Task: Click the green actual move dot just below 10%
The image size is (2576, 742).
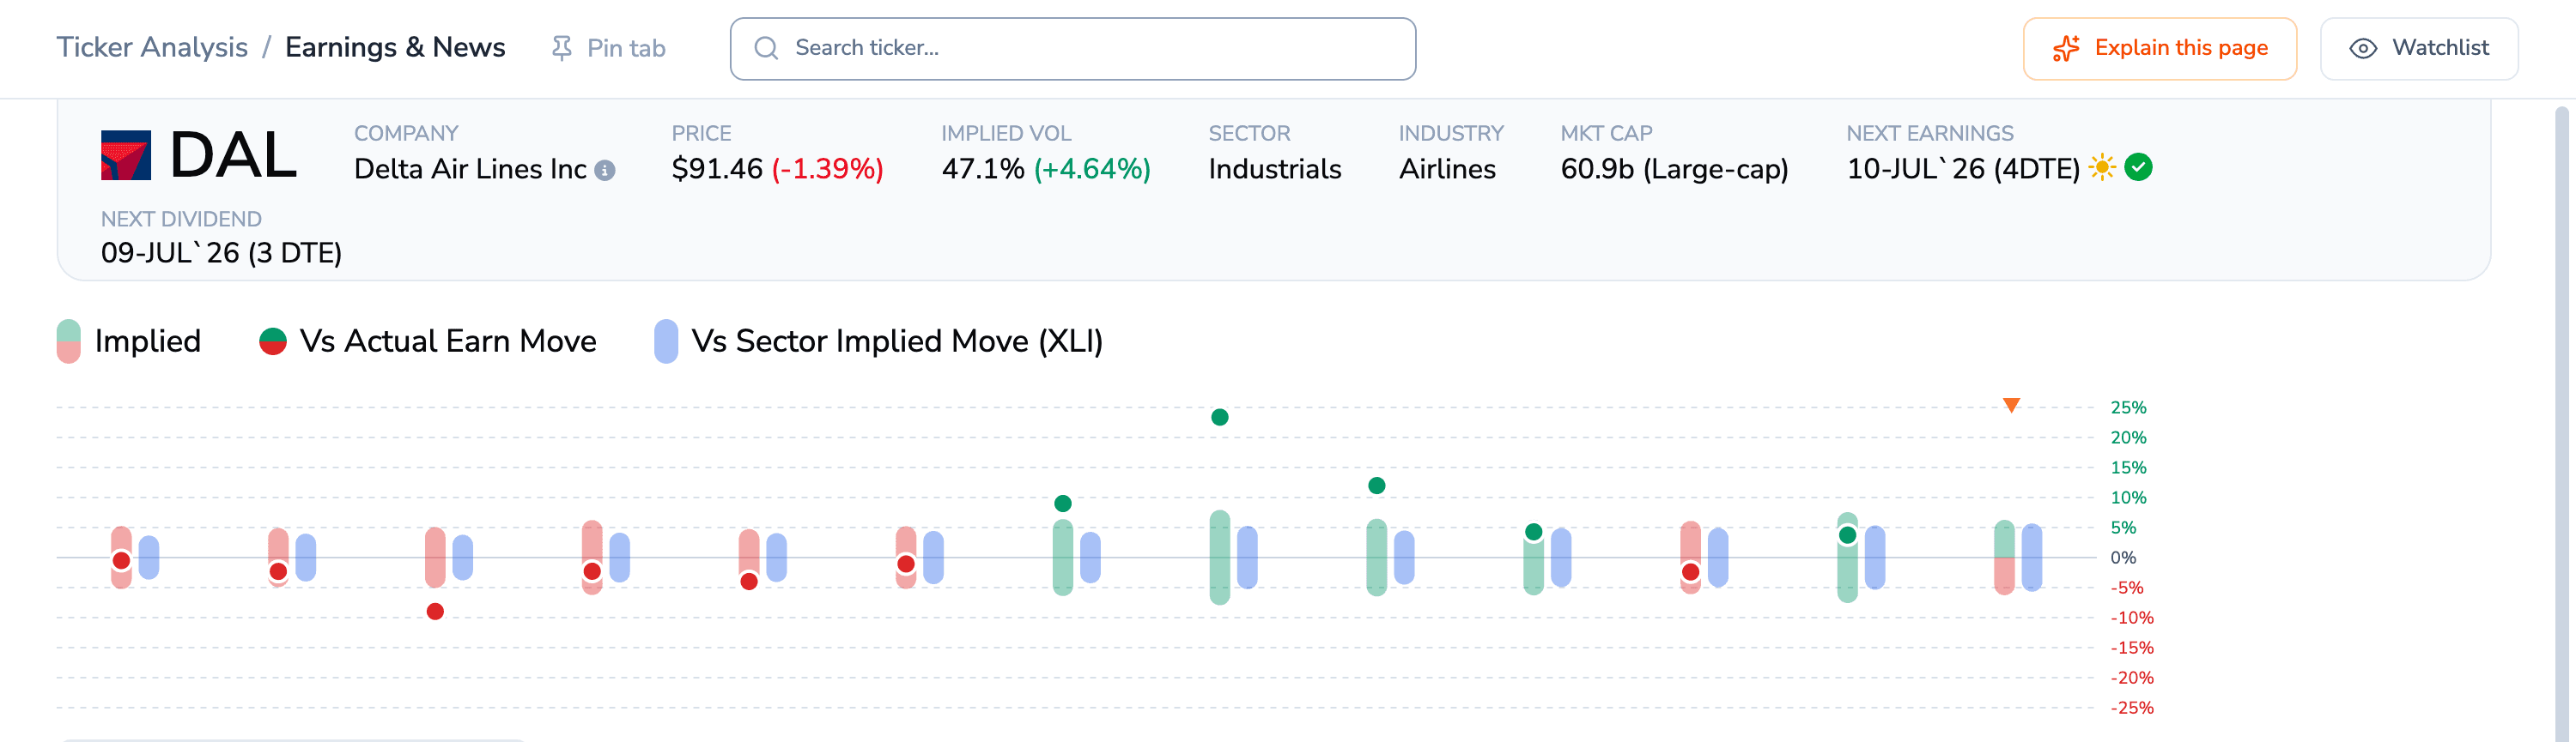Action: [1063, 504]
